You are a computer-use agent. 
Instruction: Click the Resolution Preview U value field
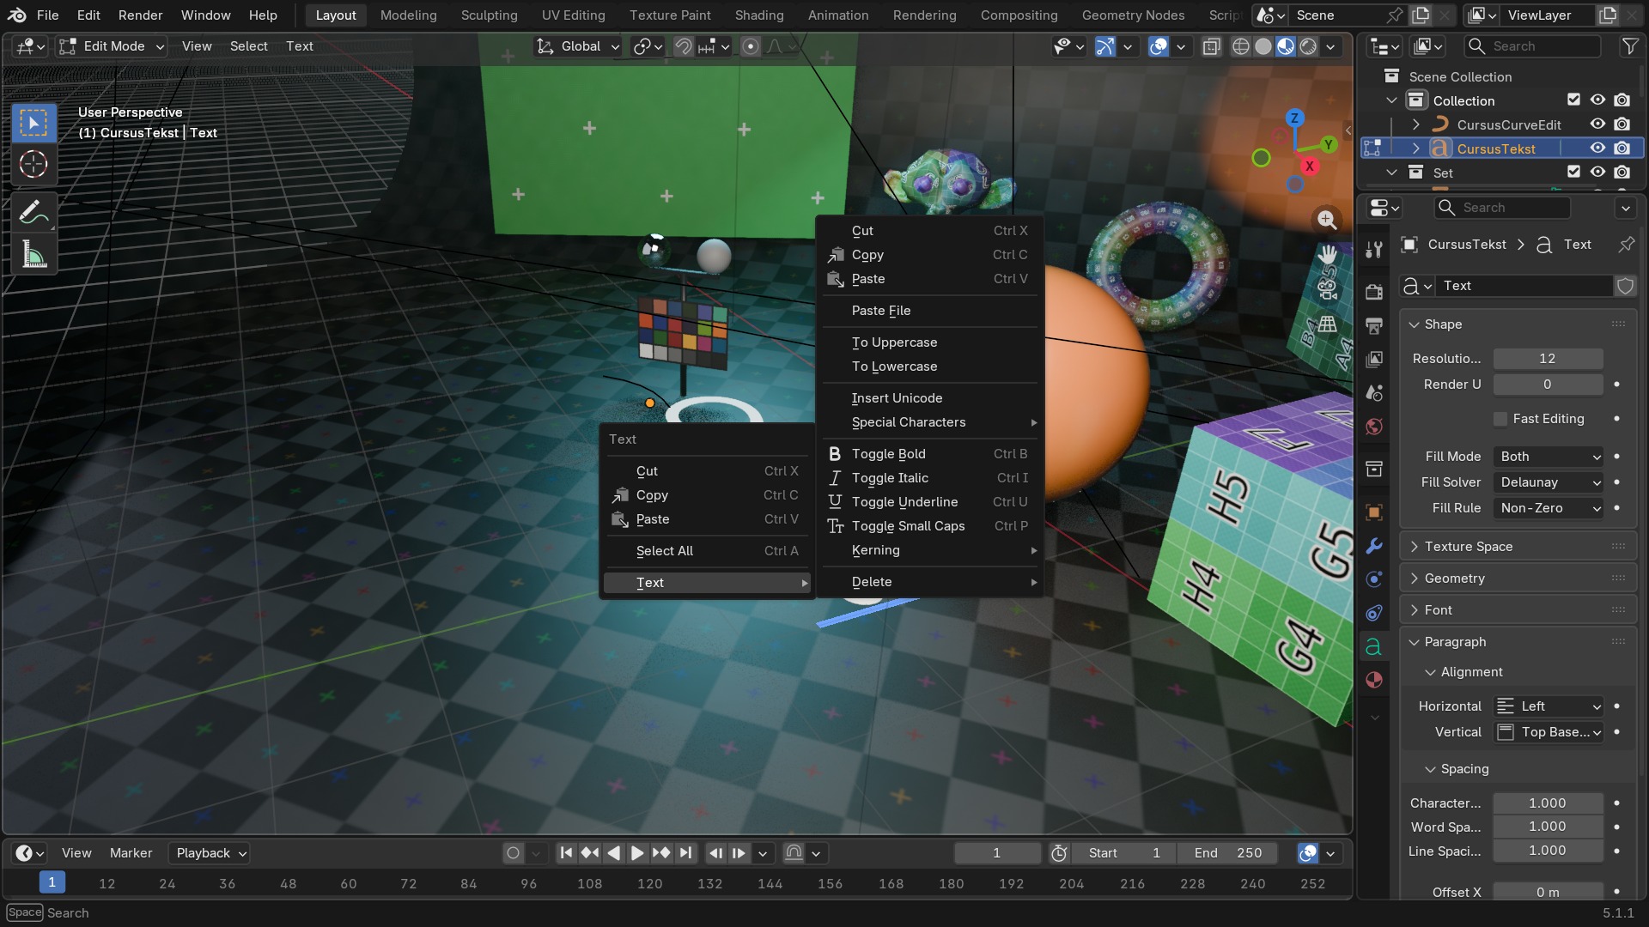1548,359
